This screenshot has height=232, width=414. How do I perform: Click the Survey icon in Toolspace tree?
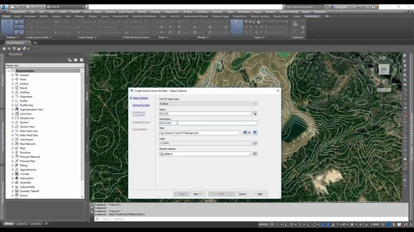[x=17, y=195]
